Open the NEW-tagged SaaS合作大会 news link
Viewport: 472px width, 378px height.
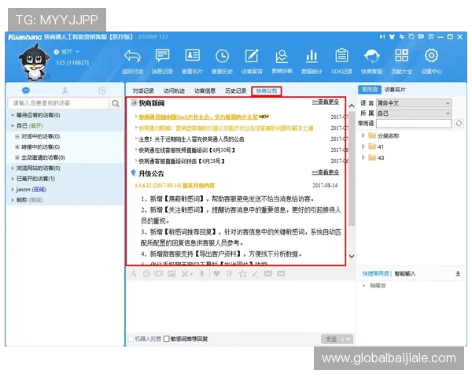(198, 117)
